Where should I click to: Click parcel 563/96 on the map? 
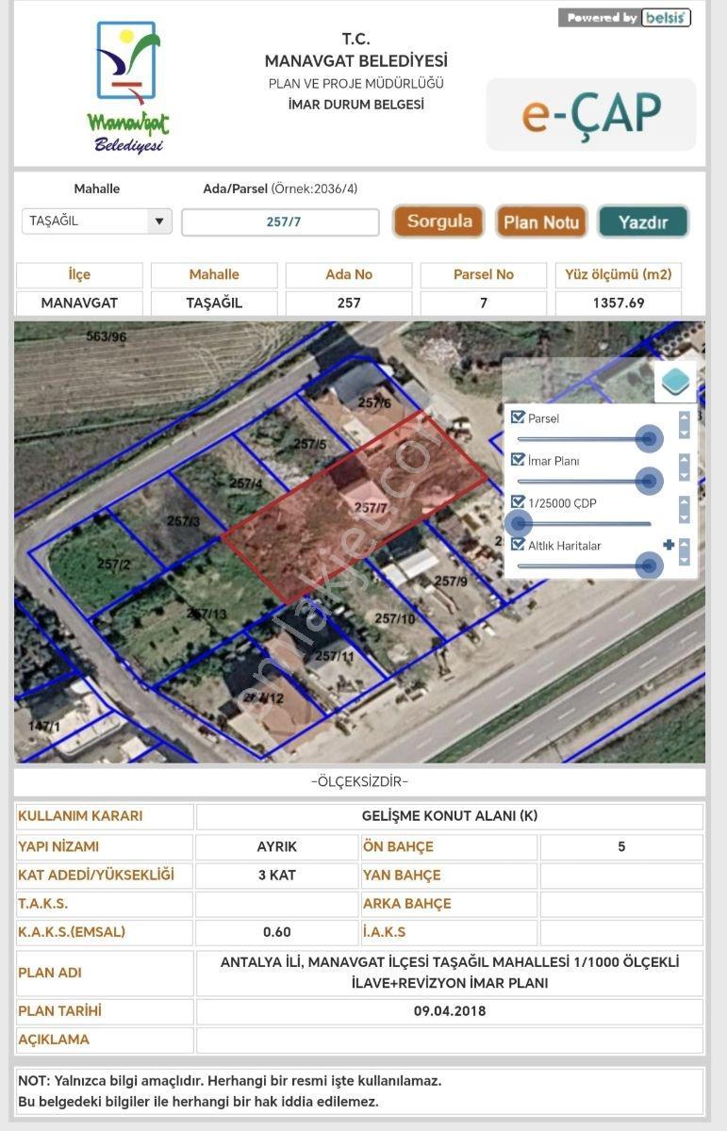(105, 336)
